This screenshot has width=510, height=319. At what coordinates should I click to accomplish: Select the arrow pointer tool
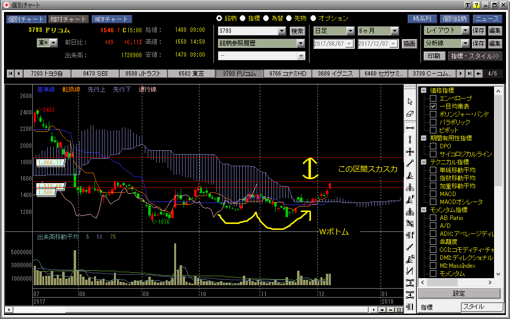(410, 102)
